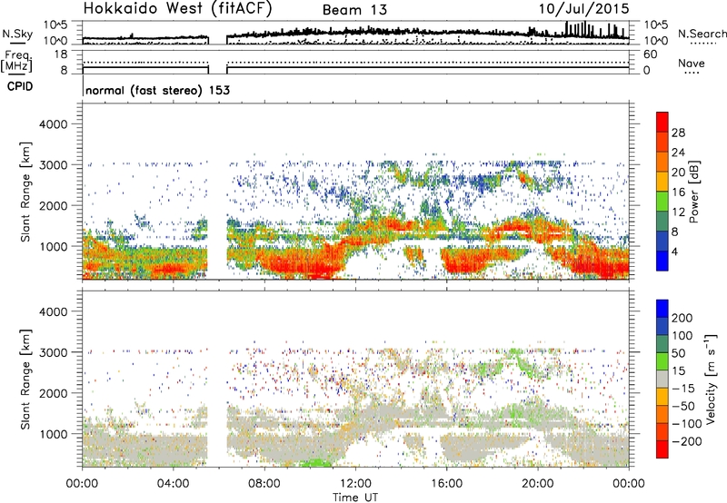Click the blue top of the velocity colorbar
Image resolution: width=727 pixels, height=503 pixels.
[x=662, y=309]
